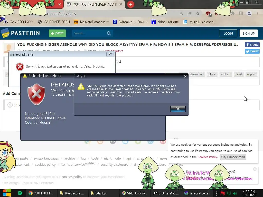Click the zoom magnifier icon in address bar

[x=181, y=13]
